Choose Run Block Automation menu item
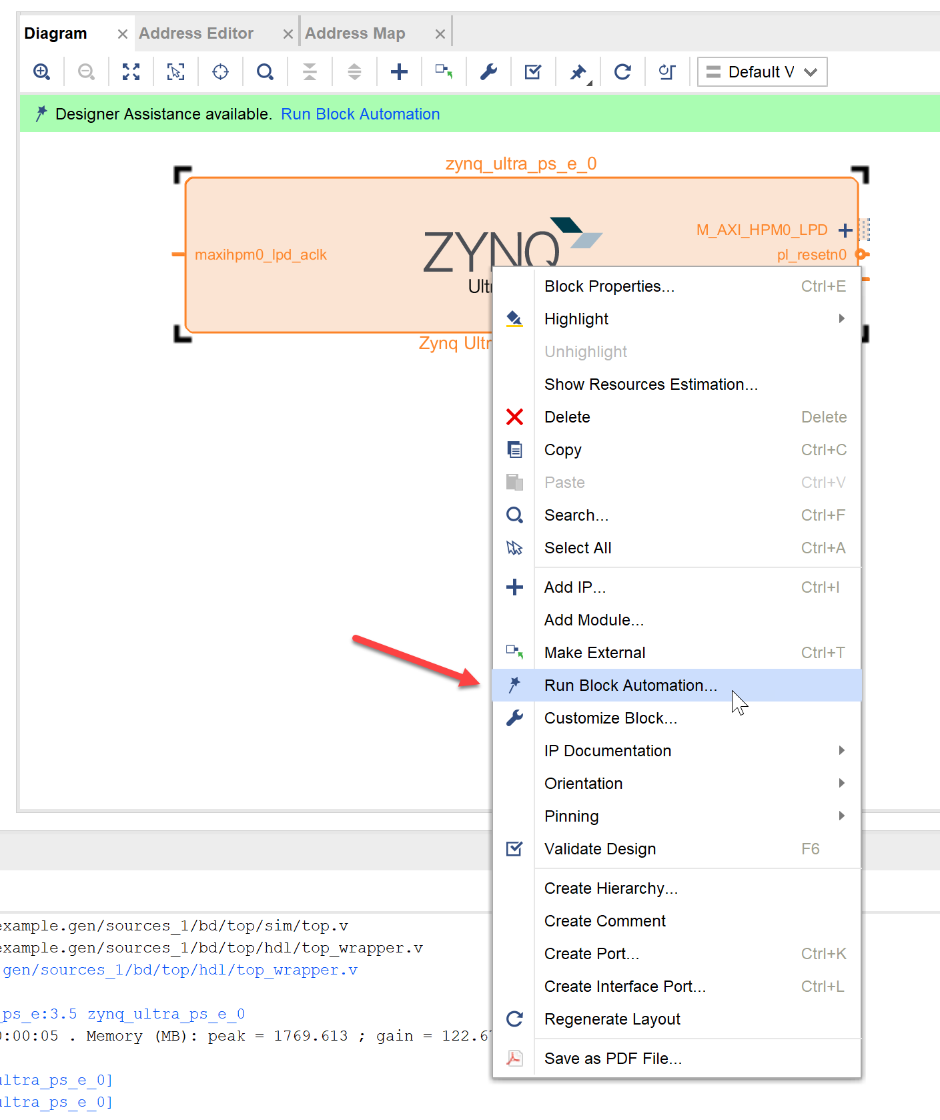 click(676, 685)
